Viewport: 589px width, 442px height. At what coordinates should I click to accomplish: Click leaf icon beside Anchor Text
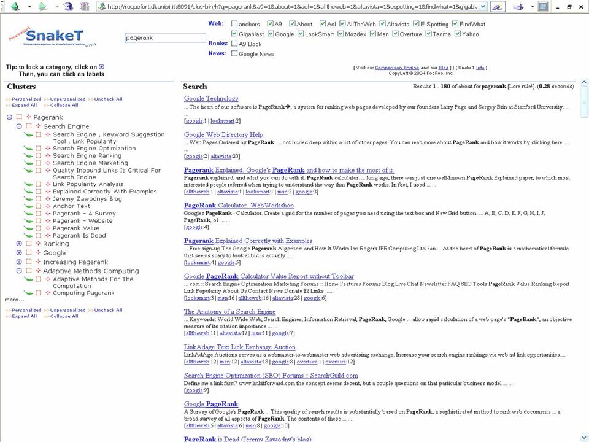(28, 206)
